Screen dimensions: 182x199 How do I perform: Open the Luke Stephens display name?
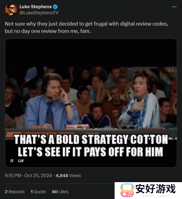35,7
